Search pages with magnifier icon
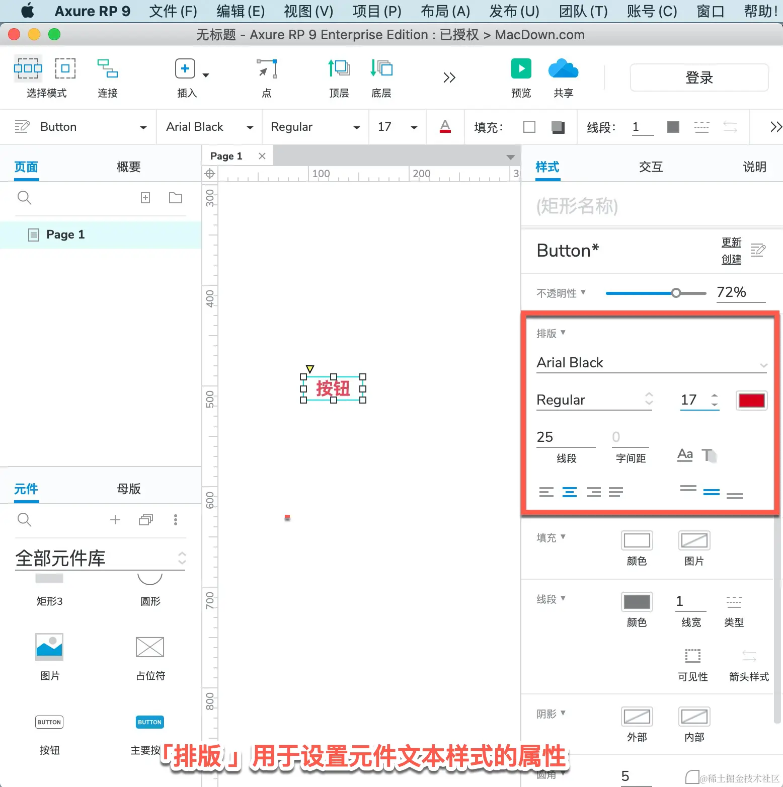783x787 pixels. [x=24, y=198]
